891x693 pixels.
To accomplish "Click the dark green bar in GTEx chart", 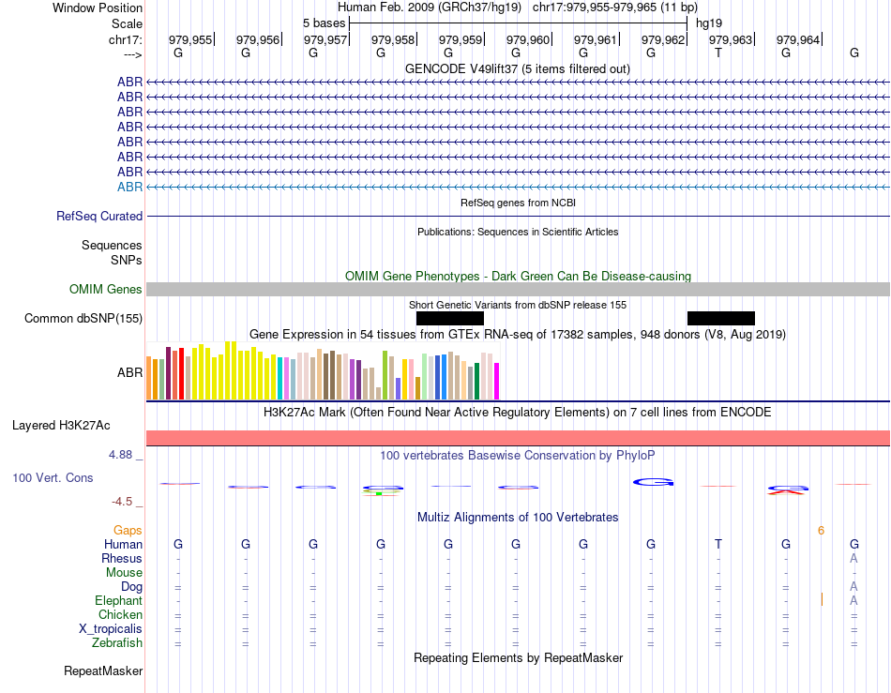I will point(476,381).
